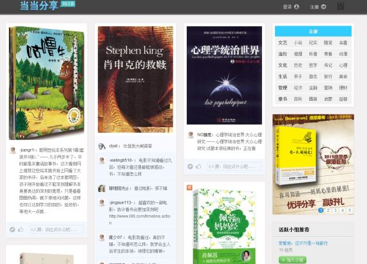This screenshot has width=367, height=264.
Task: Select the 小说 category
Action: (298, 43)
